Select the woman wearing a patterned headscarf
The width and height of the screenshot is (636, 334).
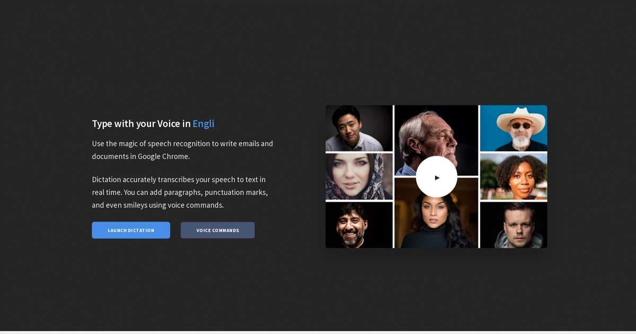pyautogui.click(x=359, y=176)
